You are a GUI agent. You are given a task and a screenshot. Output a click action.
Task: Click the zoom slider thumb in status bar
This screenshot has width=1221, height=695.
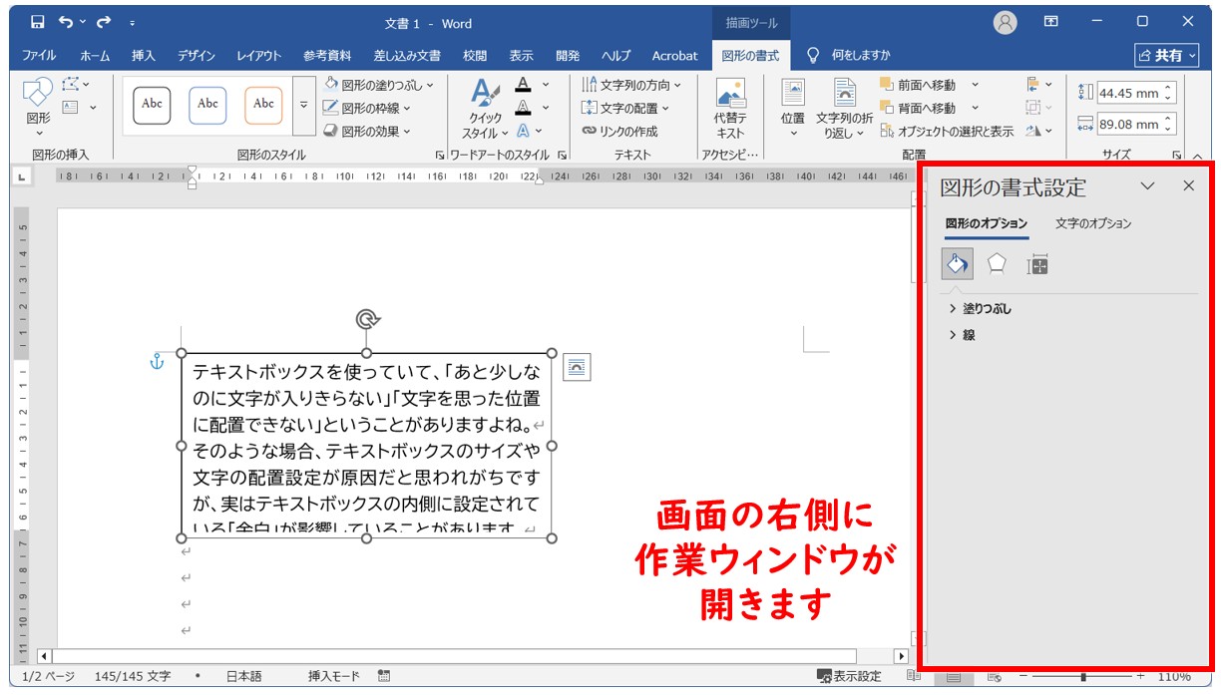(1083, 676)
